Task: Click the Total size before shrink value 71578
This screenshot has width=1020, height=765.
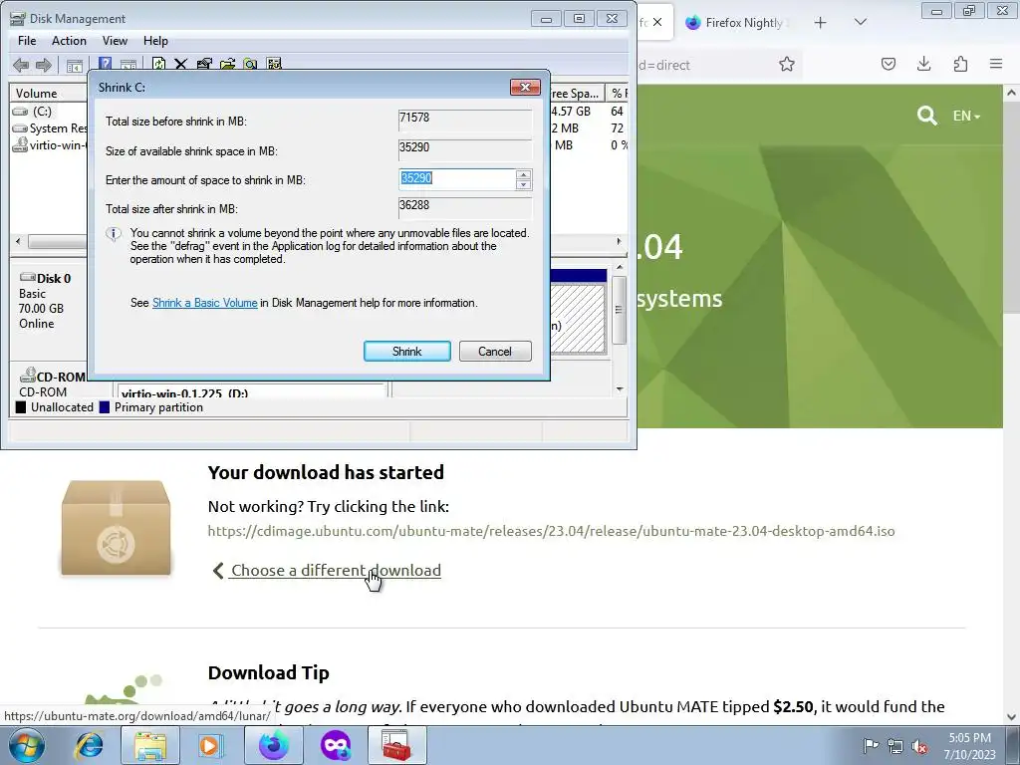Action: [x=464, y=119]
